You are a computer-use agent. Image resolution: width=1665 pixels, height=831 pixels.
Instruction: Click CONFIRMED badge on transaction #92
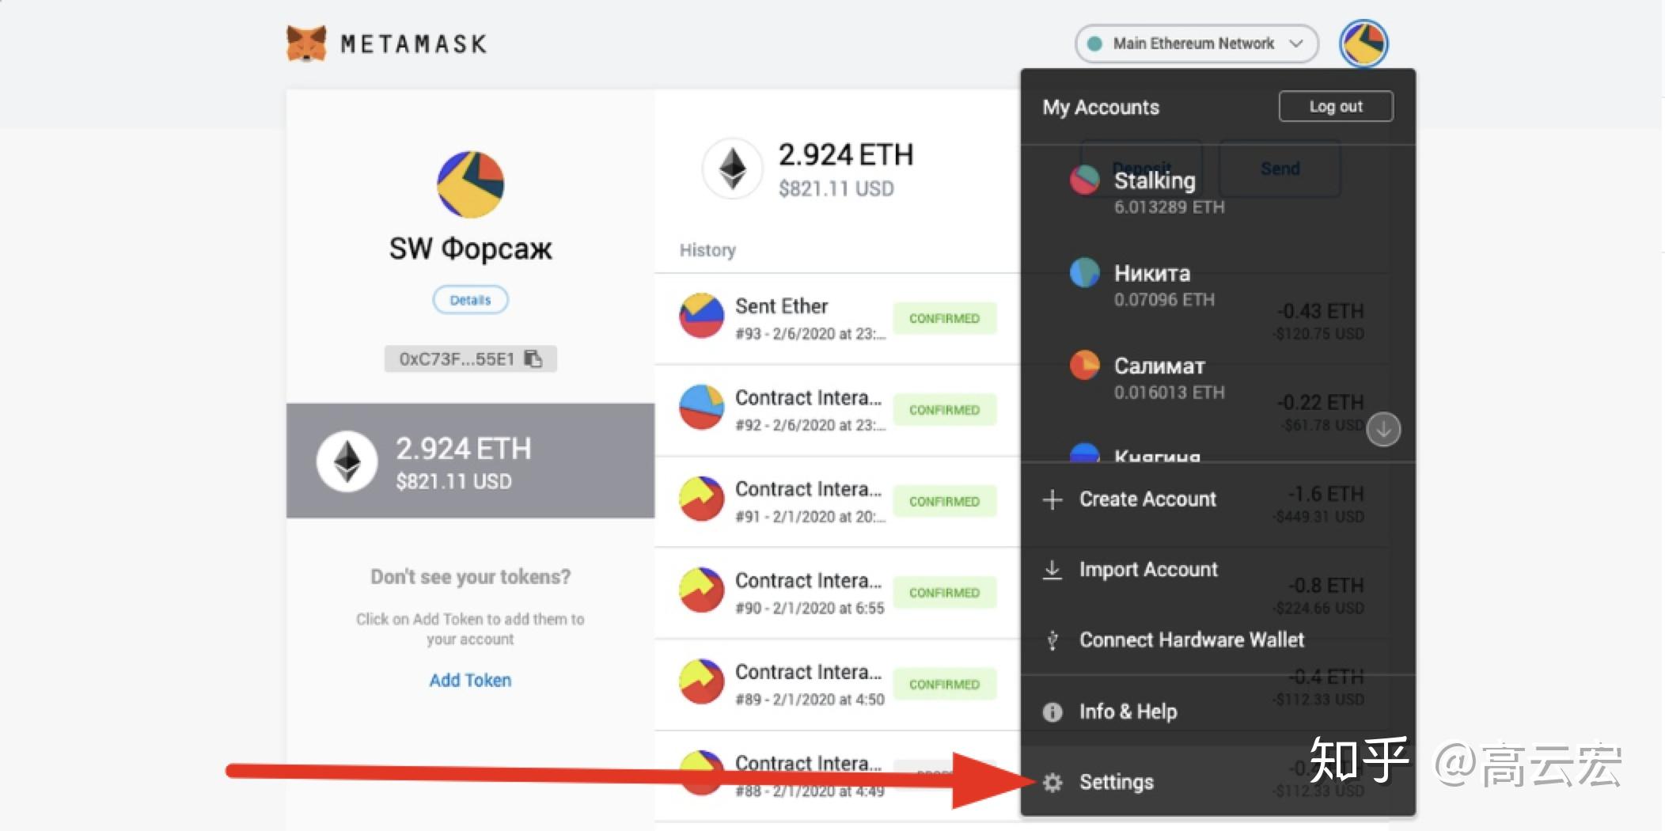944,410
